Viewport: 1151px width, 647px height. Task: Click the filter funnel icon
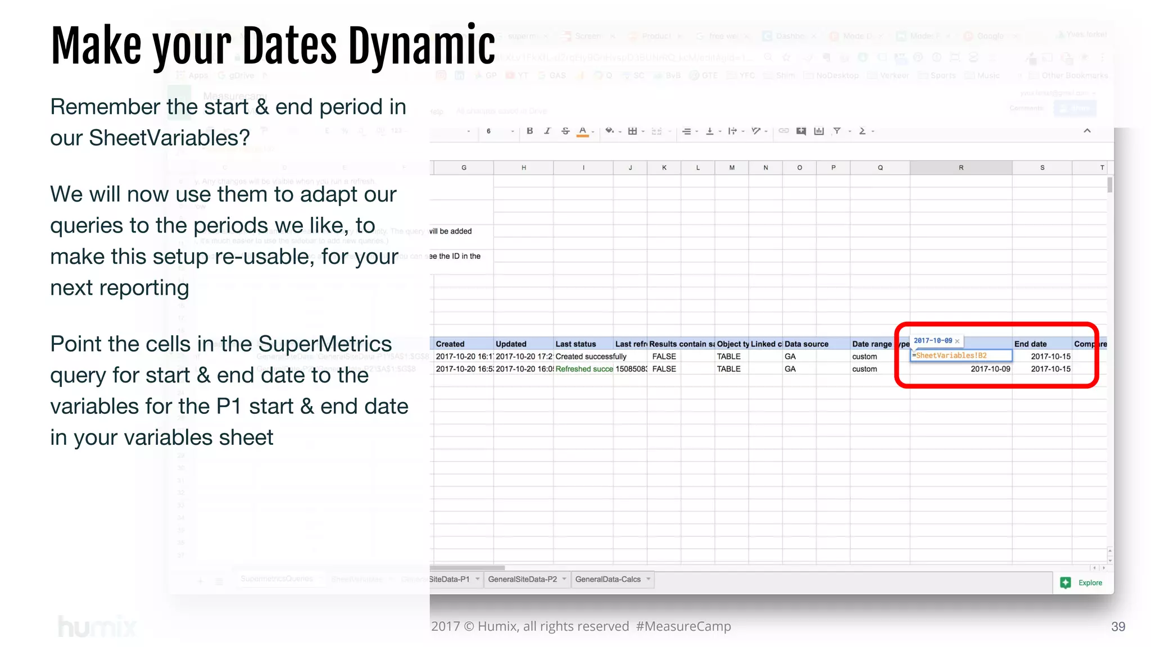837,131
